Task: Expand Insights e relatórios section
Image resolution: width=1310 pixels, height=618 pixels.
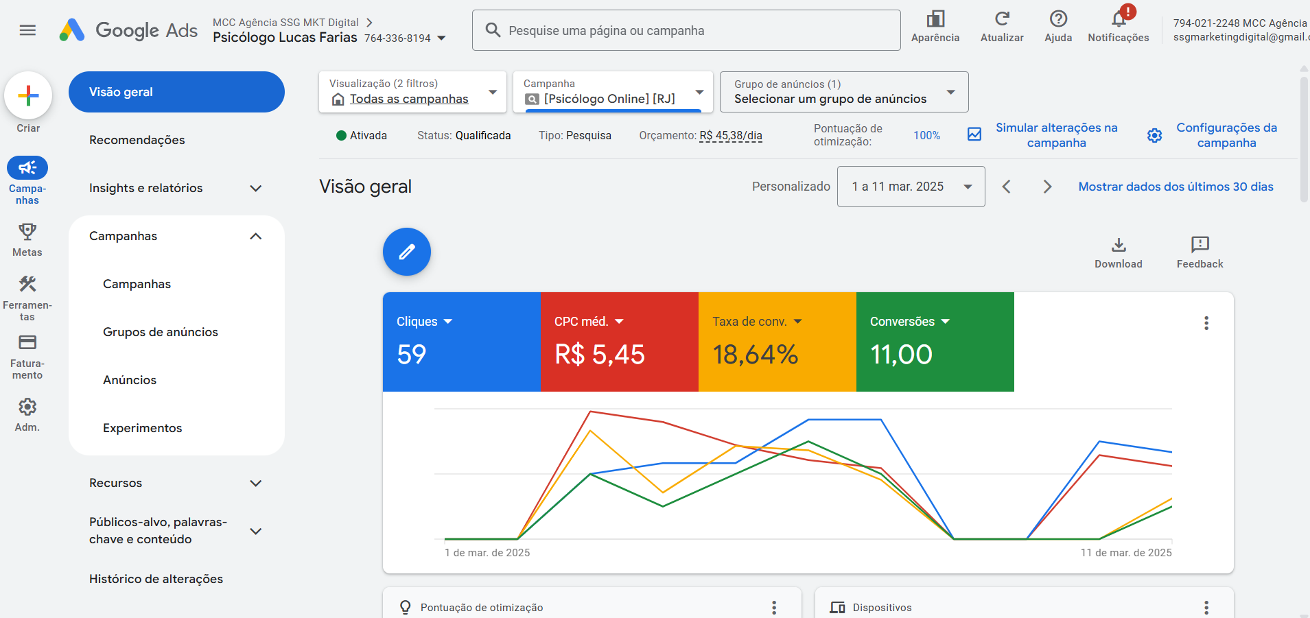Action: pos(256,188)
